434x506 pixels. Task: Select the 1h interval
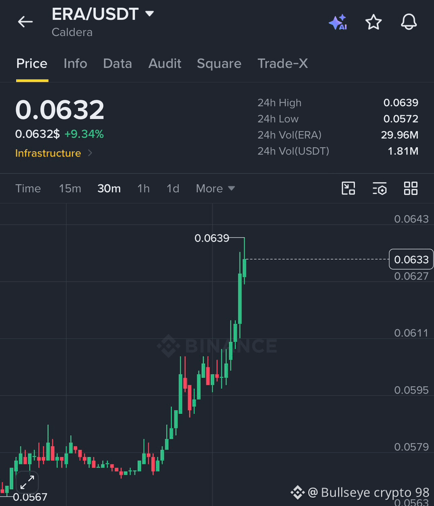144,189
